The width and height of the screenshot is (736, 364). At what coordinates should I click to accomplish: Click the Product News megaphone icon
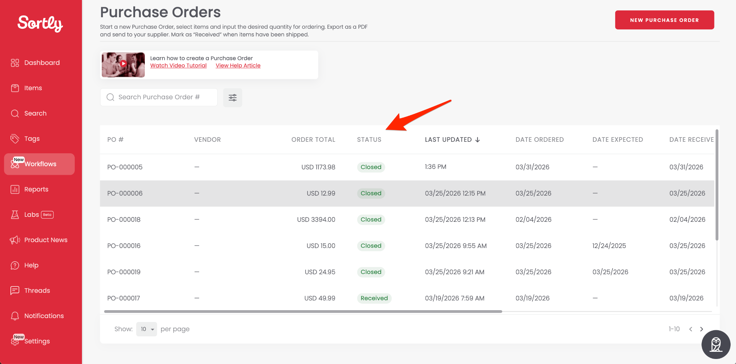click(15, 240)
